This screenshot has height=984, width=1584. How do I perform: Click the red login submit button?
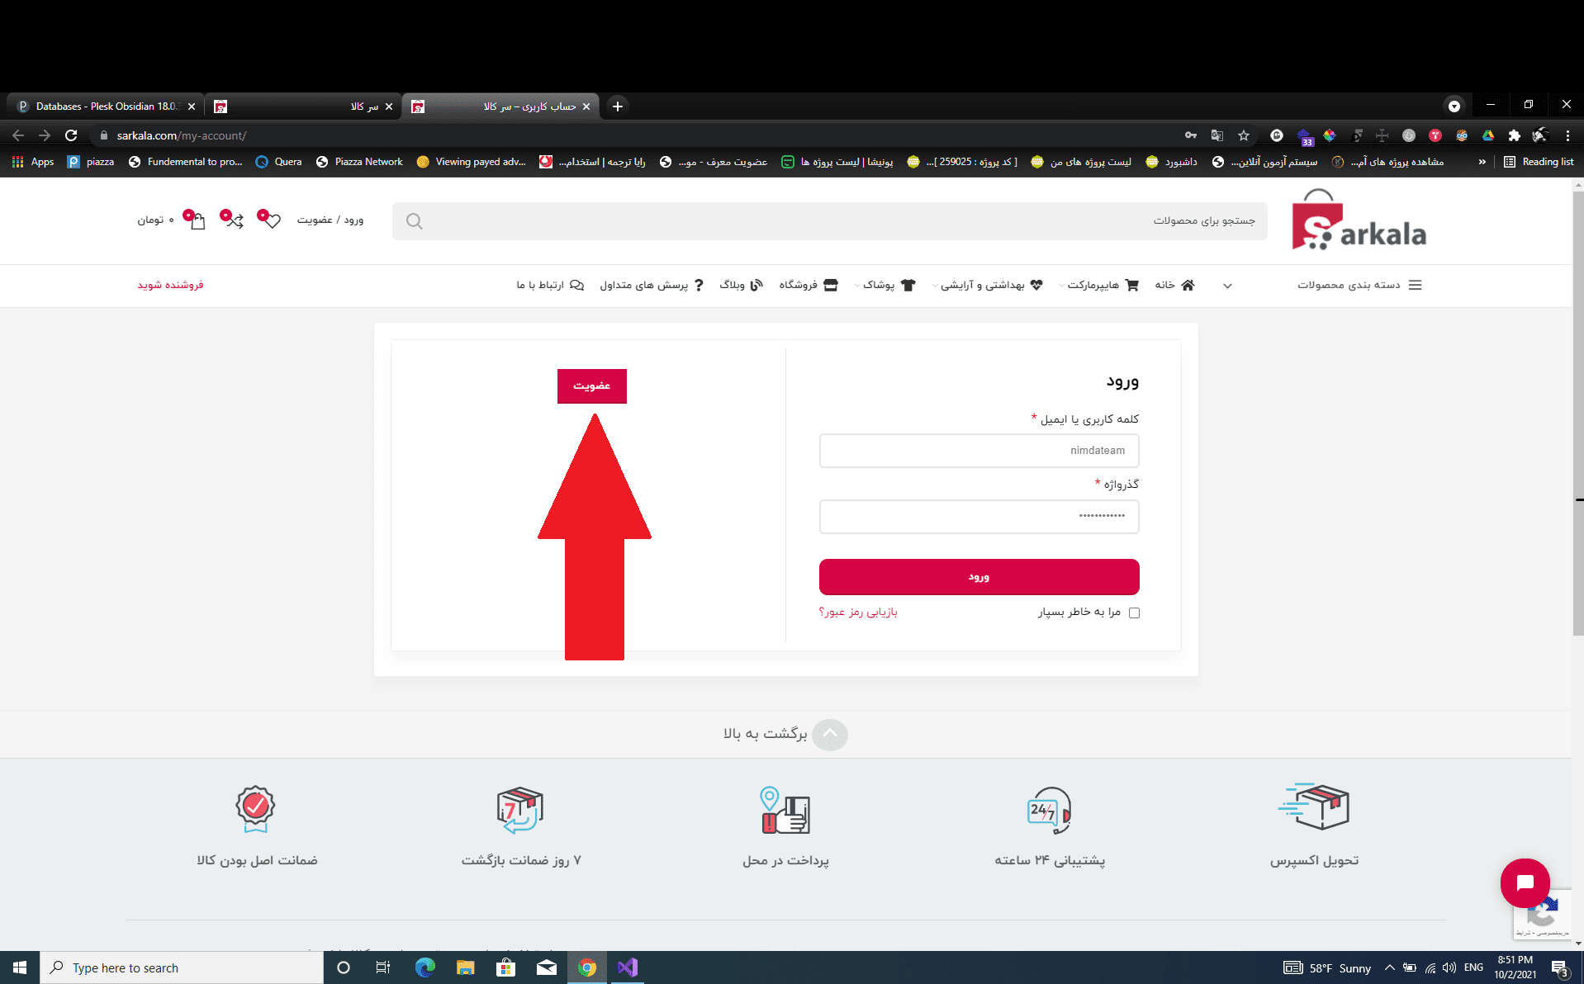(x=979, y=577)
